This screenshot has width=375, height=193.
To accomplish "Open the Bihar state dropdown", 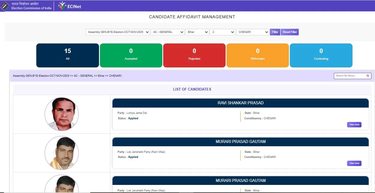I will (197, 32).
